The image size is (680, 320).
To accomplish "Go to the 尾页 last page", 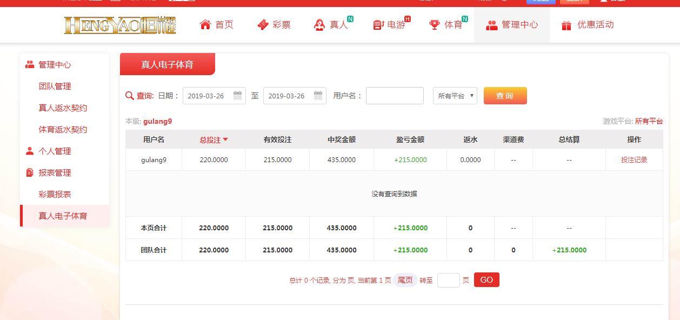I will pyautogui.click(x=405, y=280).
